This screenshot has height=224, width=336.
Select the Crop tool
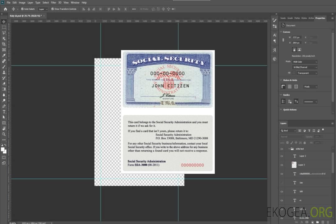tap(4, 44)
